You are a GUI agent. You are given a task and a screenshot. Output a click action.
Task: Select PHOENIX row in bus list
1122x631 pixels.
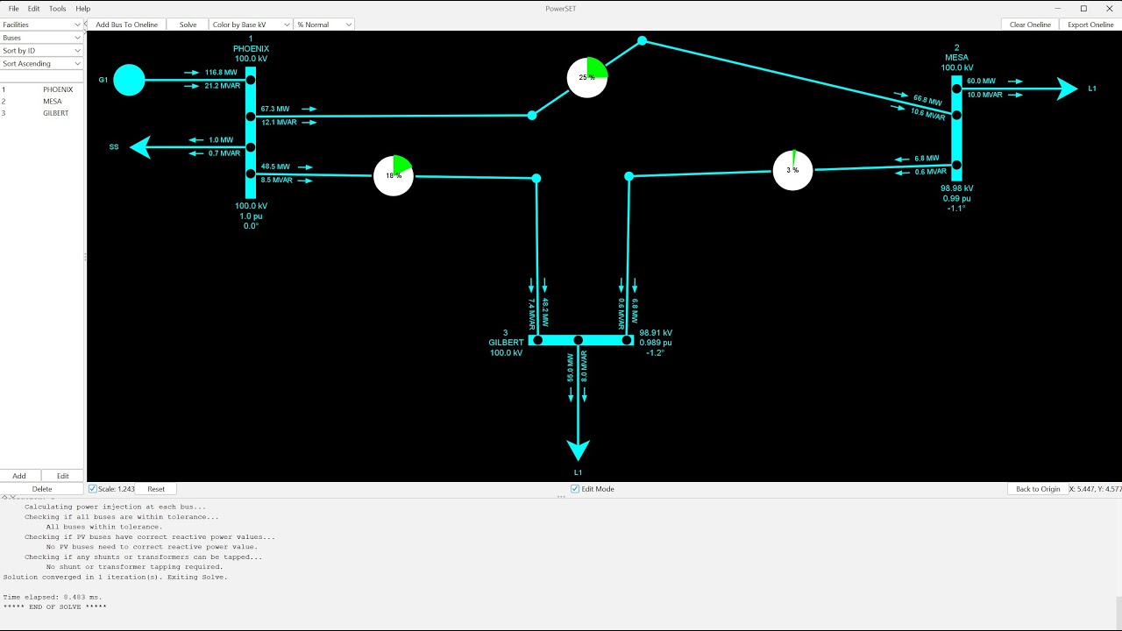point(42,89)
